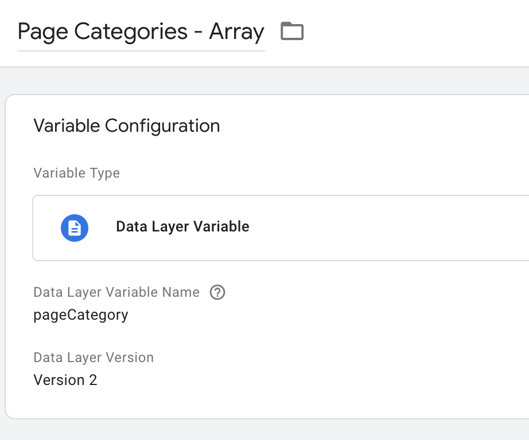Click the folder icon beside the variable name
529x440 pixels.
point(292,32)
